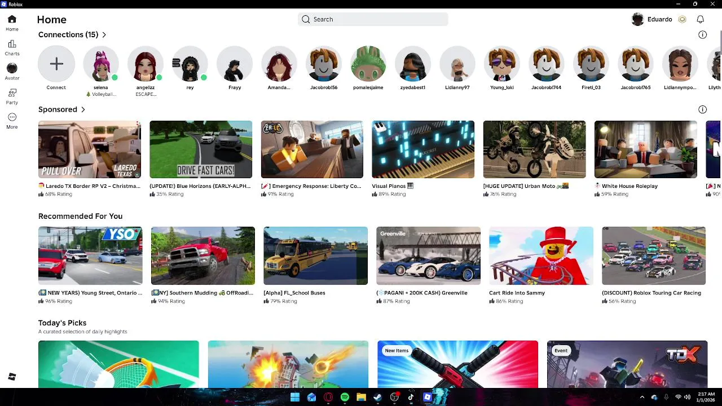Click the Sponsored heading link
This screenshot has width=722, height=406.
[58, 109]
